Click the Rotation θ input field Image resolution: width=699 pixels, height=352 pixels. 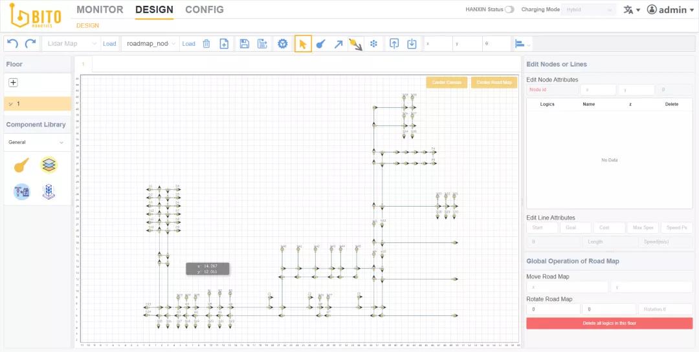point(665,309)
